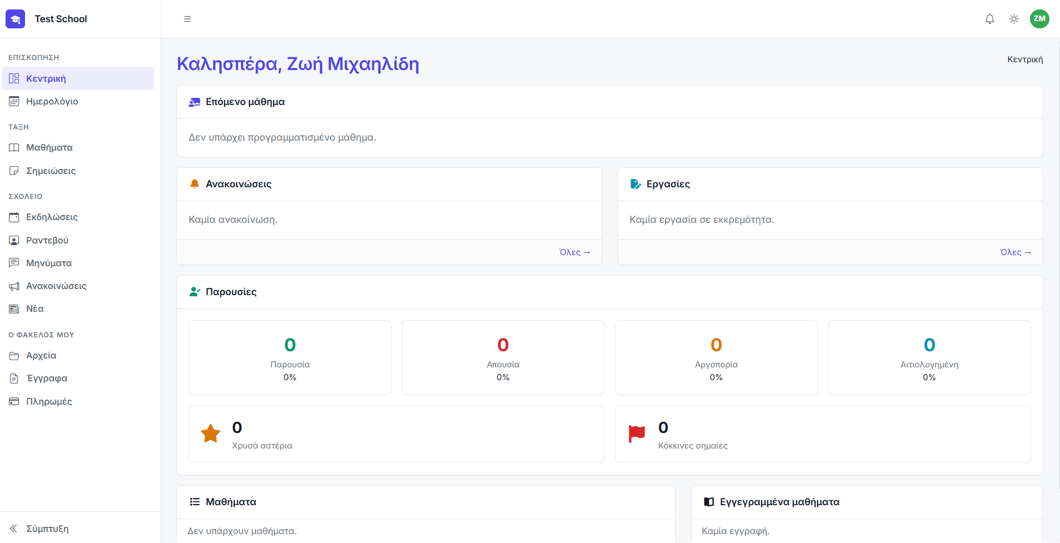
Task: Click the Αργοπορία stat card
Action: 716,358
